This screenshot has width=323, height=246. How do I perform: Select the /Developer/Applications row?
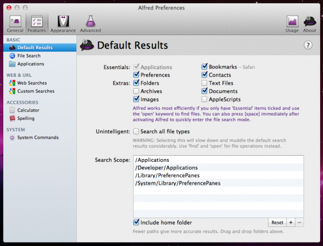(x=218, y=167)
